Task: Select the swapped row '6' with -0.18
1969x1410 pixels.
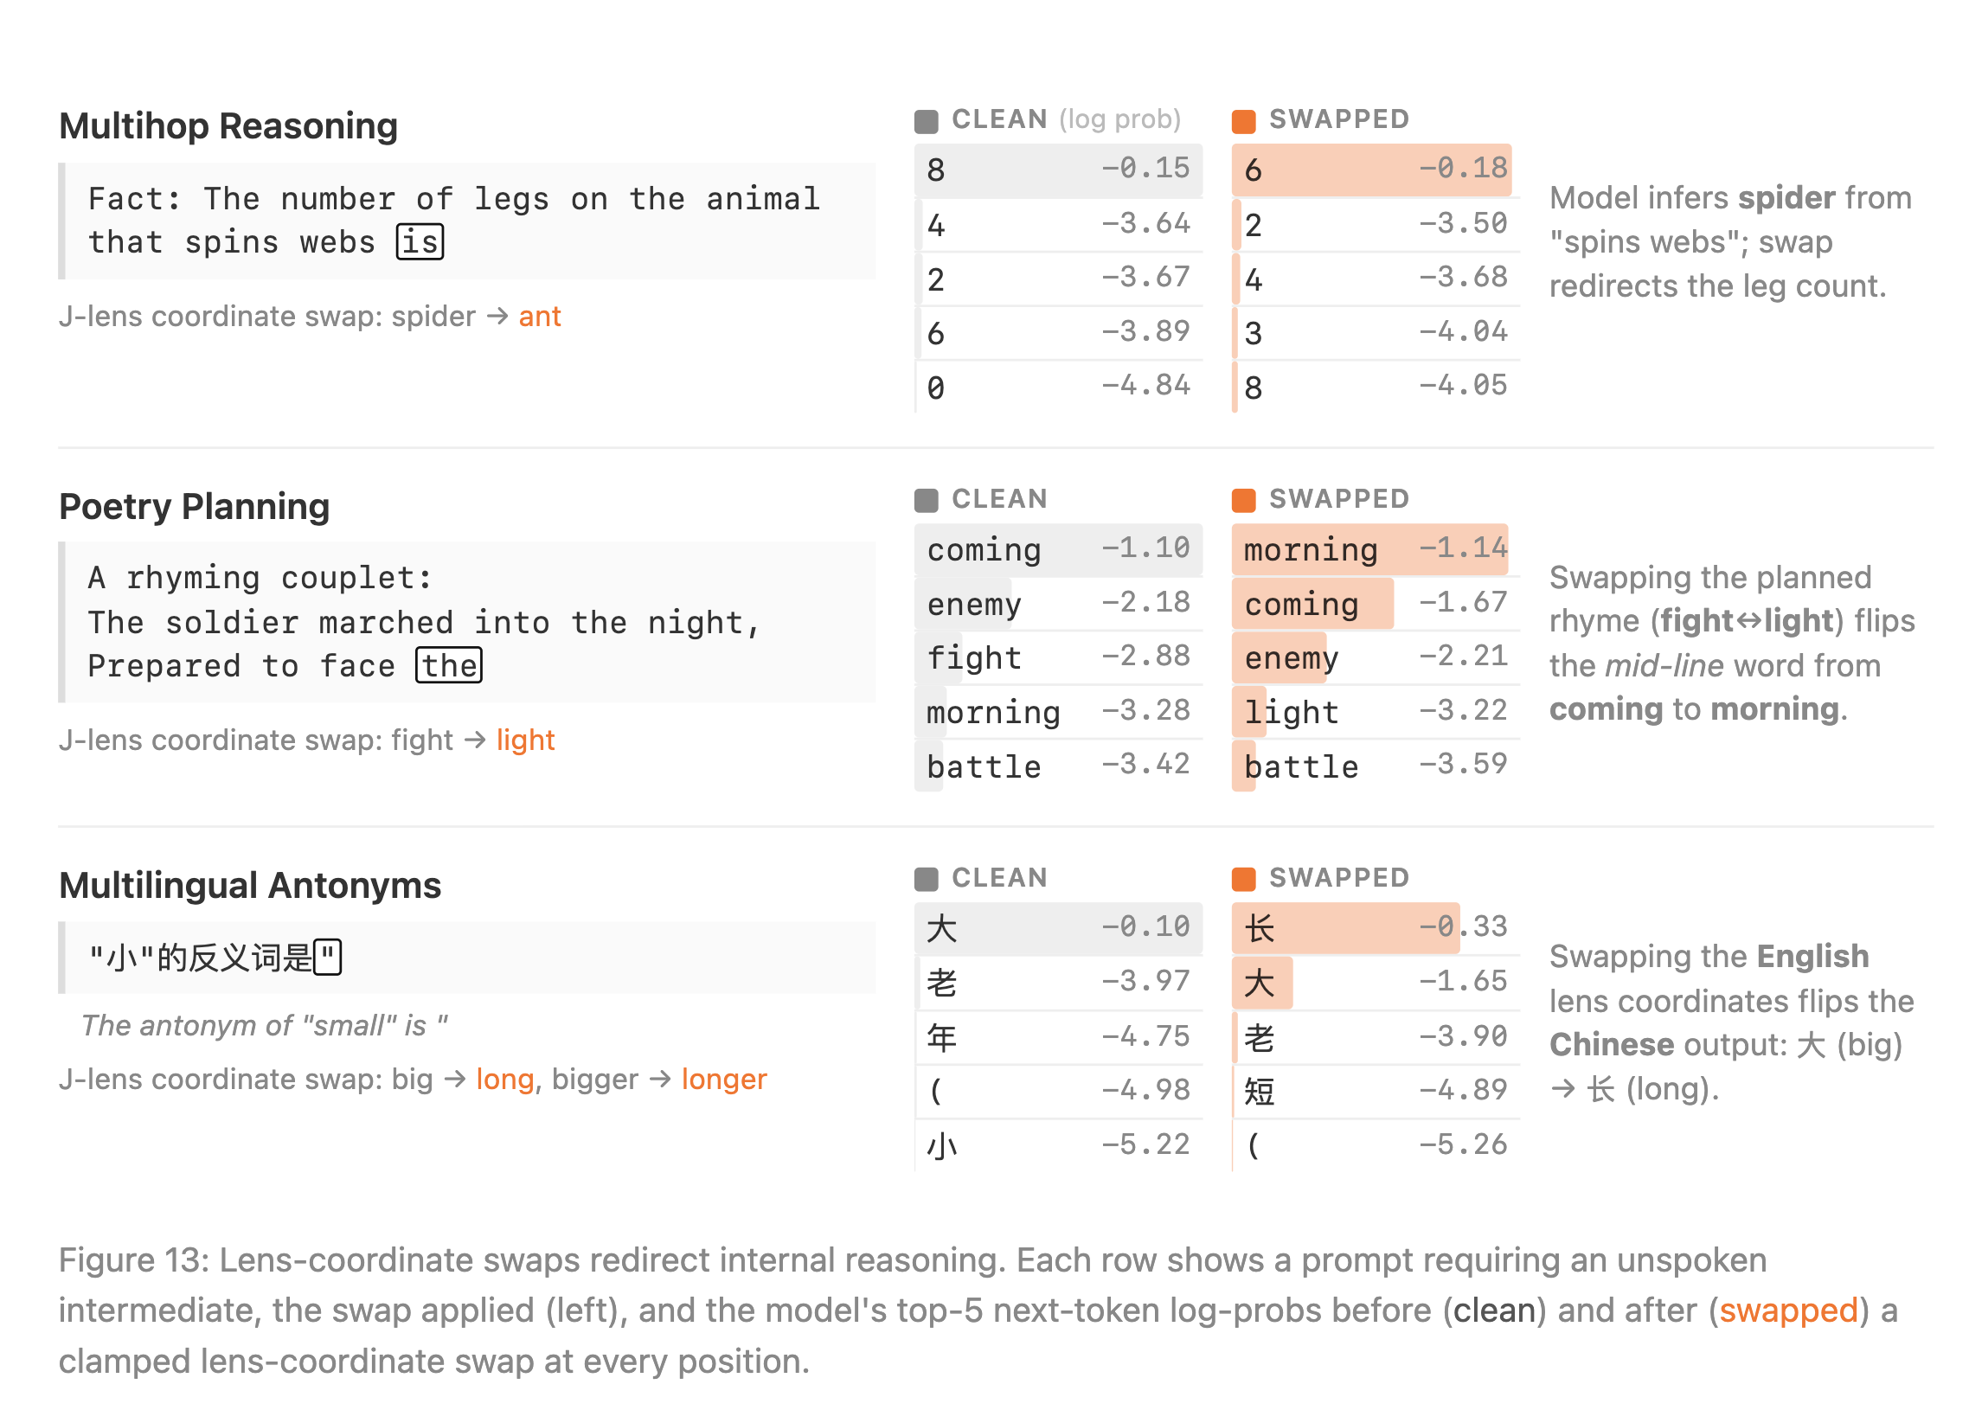Action: click(x=1376, y=170)
